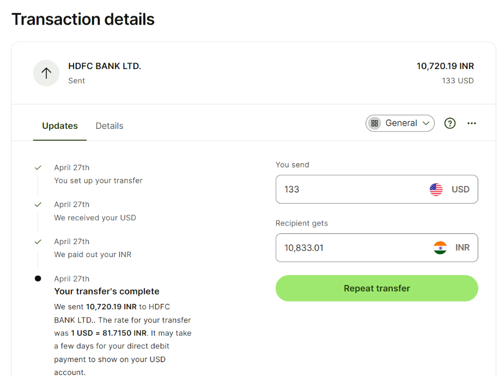Image resolution: width=499 pixels, height=380 pixels.
Task: Click the India flag icon
Action: pos(440,247)
